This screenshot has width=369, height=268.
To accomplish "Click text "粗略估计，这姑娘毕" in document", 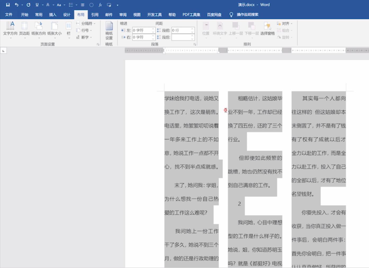I will coord(260,99).
